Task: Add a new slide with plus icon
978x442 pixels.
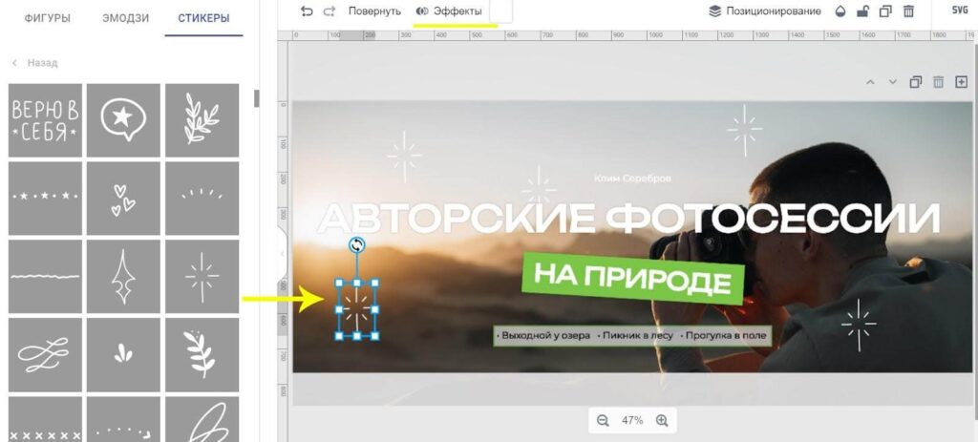Action: pos(961,82)
